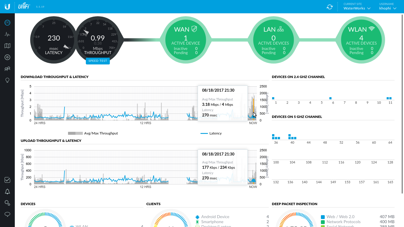Open the Statistics pulse icon
Image resolution: width=404 pixels, height=227 pixels.
(7, 34)
